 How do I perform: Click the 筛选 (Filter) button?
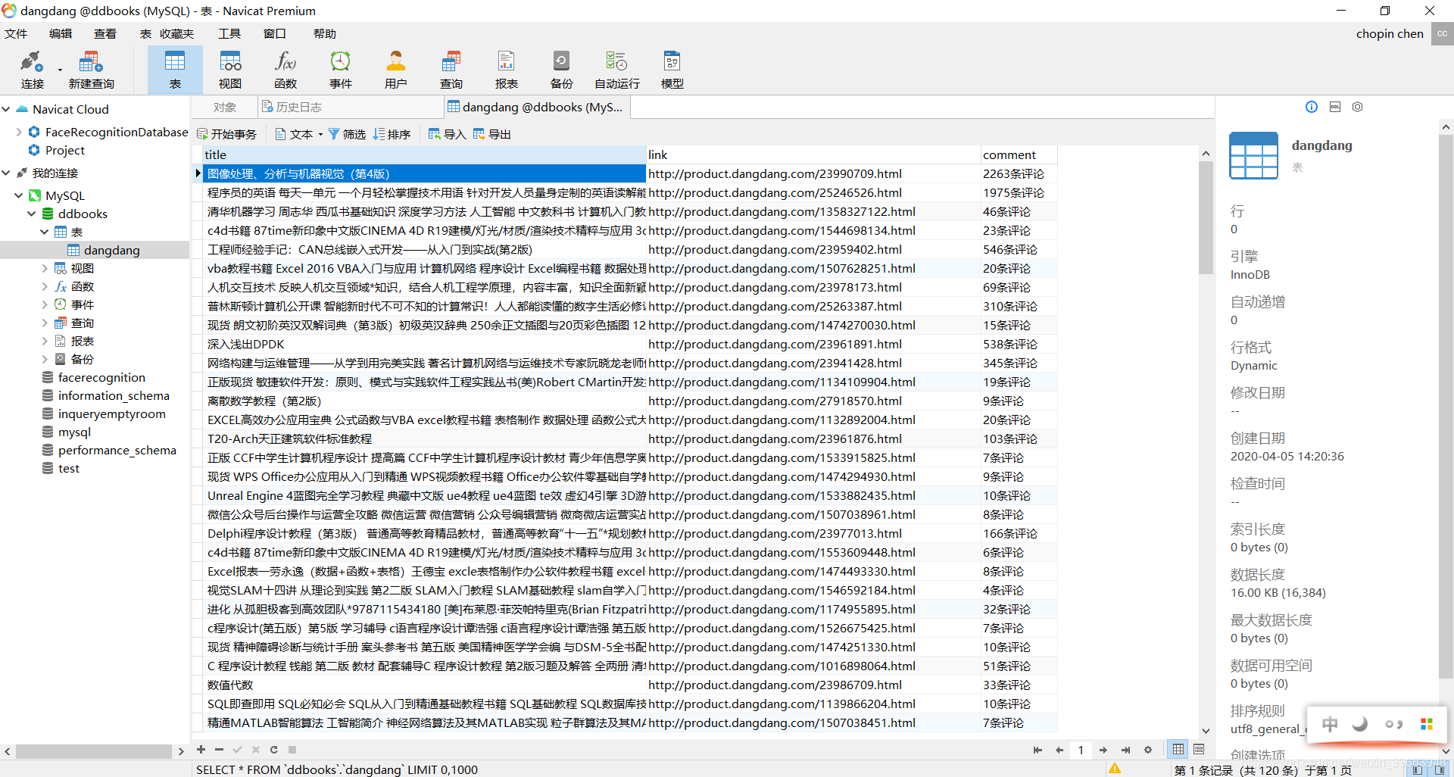pos(347,134)
